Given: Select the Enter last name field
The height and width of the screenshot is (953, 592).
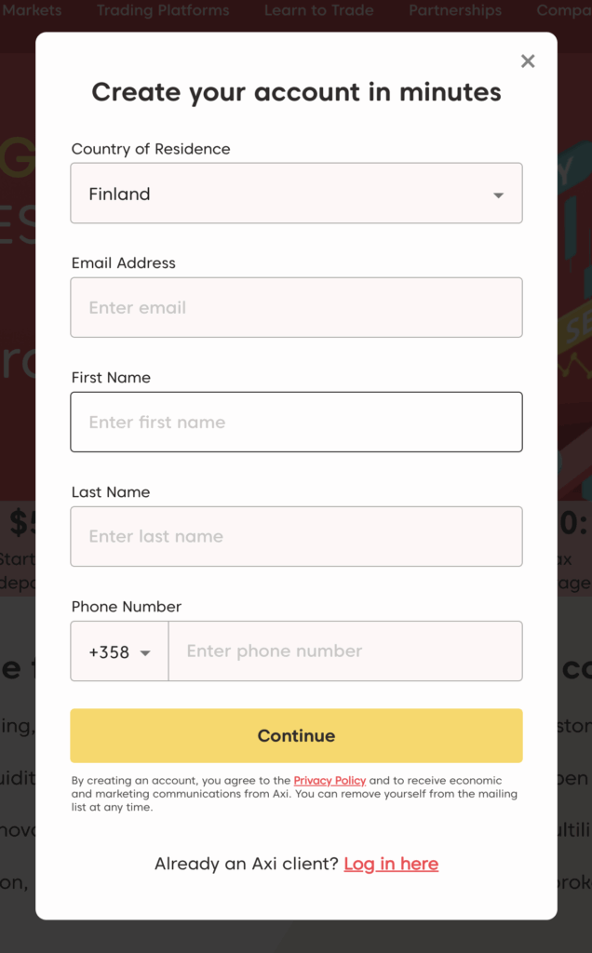Looking at the screenshot, I should coord(296,537).
